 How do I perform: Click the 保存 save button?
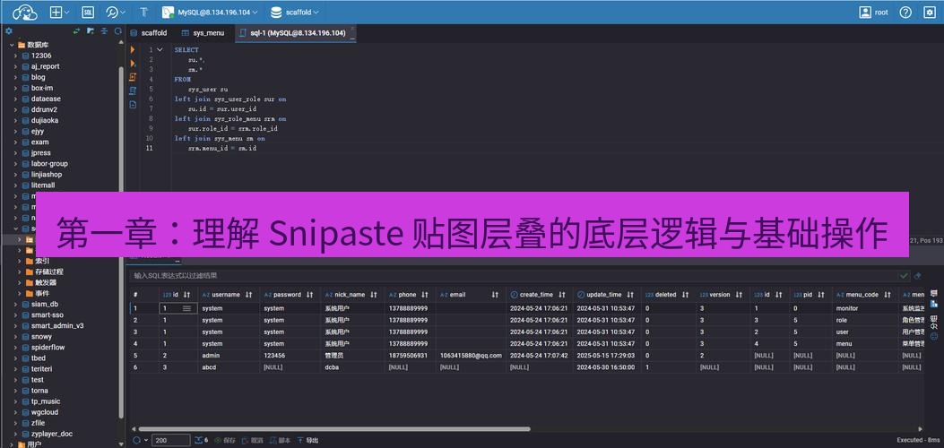[x=224, y=440]
